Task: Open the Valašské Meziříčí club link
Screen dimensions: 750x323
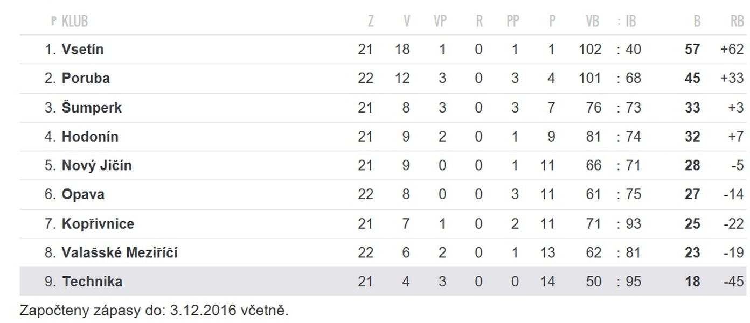Action: click(x=120, y=252)
